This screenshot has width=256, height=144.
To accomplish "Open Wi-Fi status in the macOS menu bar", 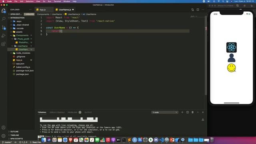I will 219,1.
